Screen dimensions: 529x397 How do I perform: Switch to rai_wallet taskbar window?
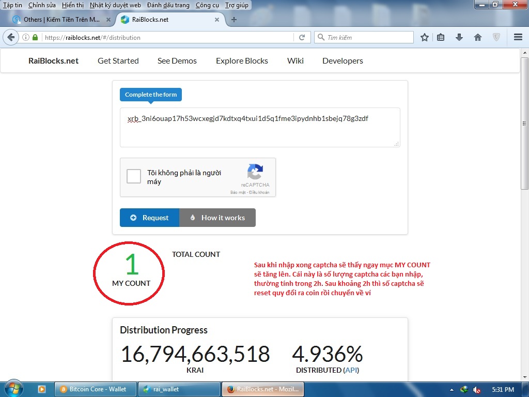tap(179, 389)
